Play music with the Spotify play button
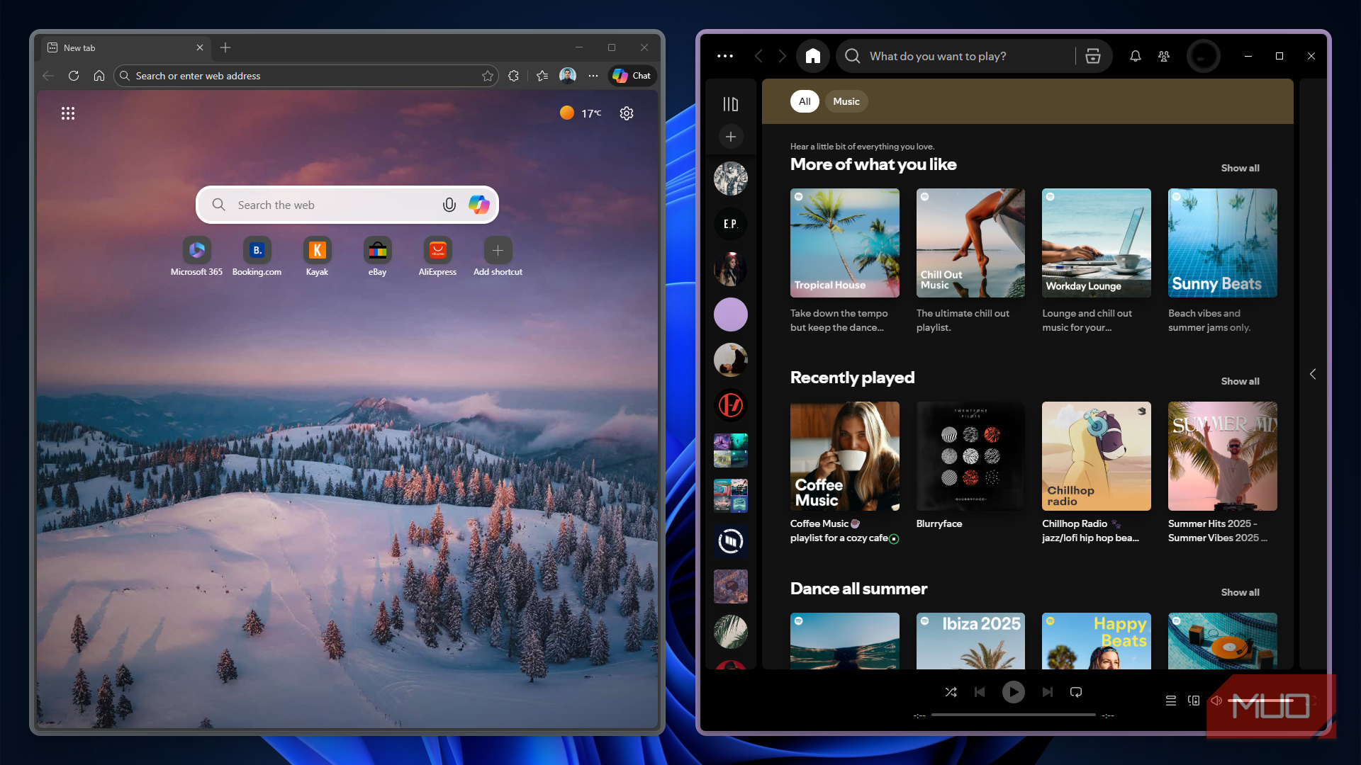 point(1014,692)
